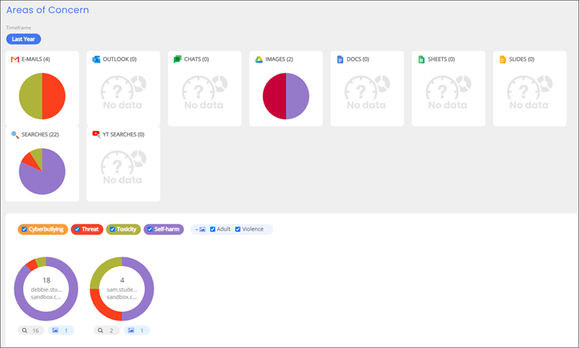Click the Outlook icon on OUTLOOK card
The image size is (579, 348).
pos(96,59)
